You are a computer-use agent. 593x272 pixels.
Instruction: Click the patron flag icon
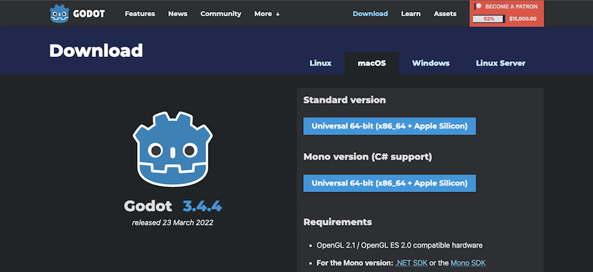pyautogui.click(x=478, y=7)
